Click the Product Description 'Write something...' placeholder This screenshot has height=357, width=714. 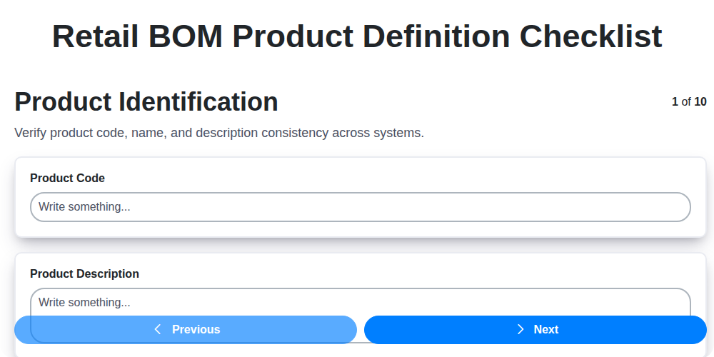84,303
